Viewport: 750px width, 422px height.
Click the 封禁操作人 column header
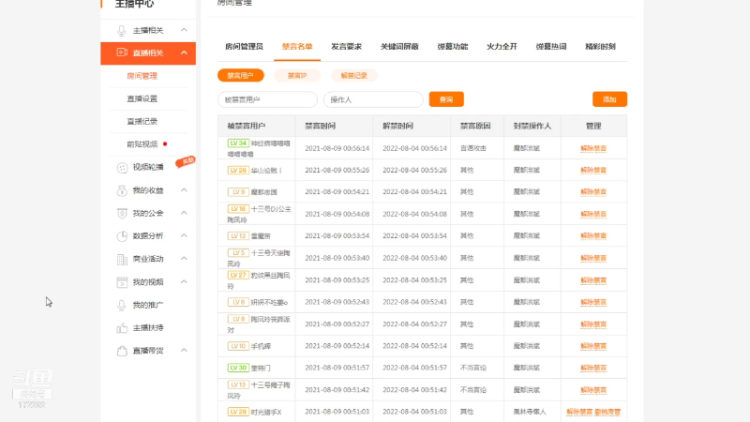point(532,126)
